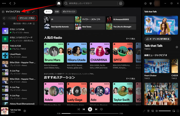Screen dimensions: 180x116
Task: Open Best Spotify Automix tile
Action: 59,27
